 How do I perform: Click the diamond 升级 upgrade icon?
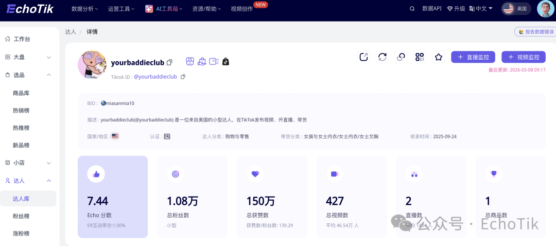coord(450,9)
